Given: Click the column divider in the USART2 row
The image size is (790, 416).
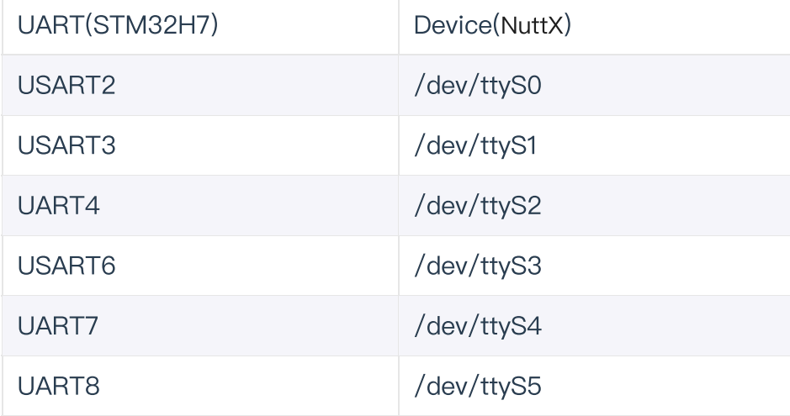Looking at the screenshot, I should tap(399, 86).
